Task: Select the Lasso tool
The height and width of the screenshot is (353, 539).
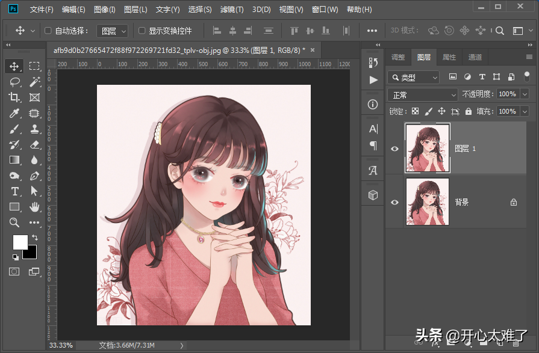Action: 14,81
